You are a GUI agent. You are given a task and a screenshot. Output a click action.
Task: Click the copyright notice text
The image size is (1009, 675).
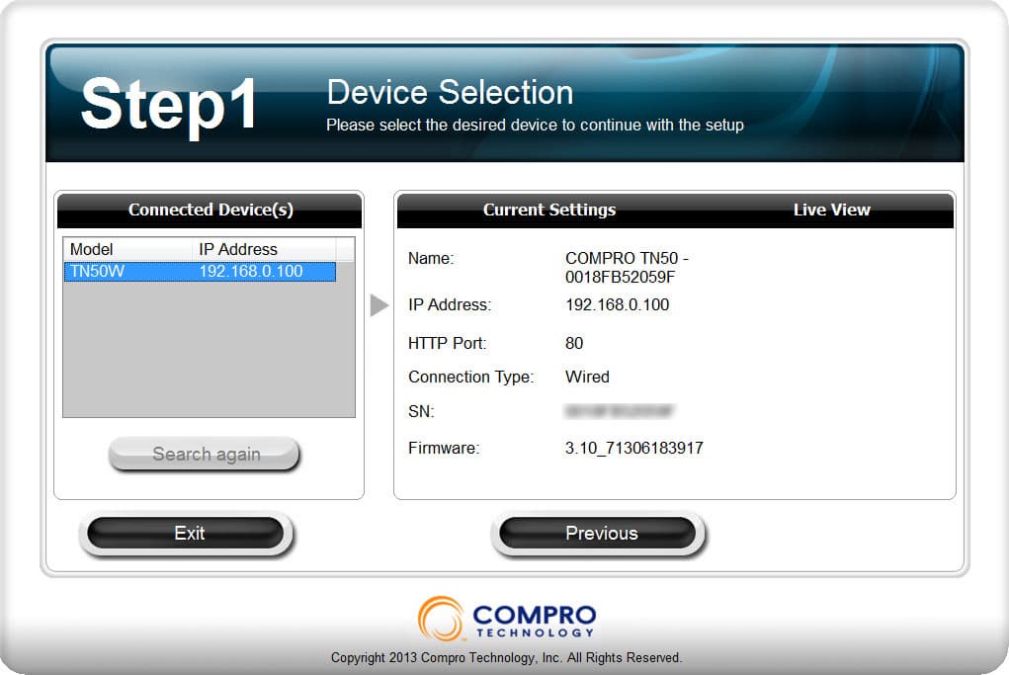click(x=506, y=657)
